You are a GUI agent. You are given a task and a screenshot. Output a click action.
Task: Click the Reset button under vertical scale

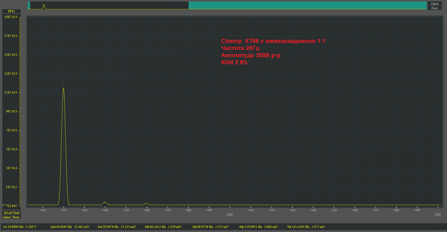tap(16, 217)
